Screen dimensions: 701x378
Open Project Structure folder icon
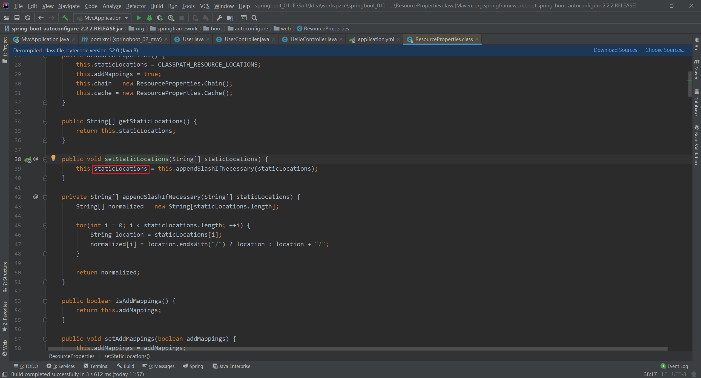(230, 18)
